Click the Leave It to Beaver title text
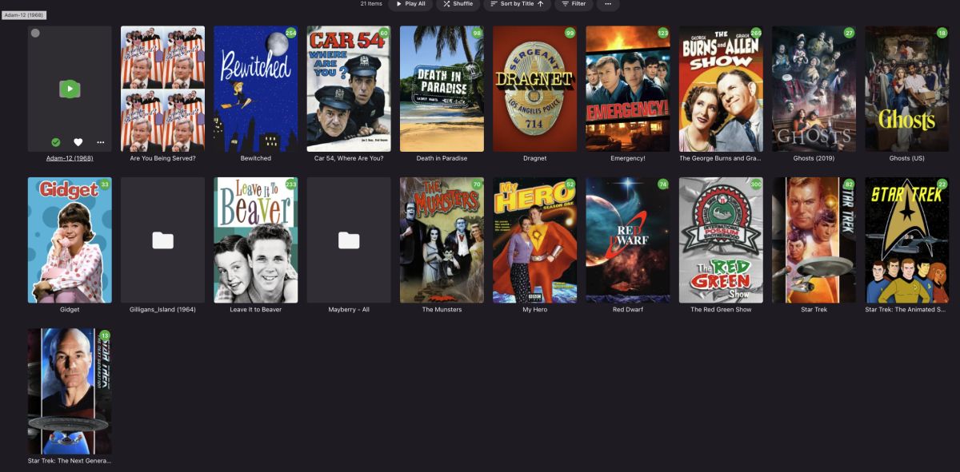Viewport: 960px width, 472px height. [x=255, y=310]
